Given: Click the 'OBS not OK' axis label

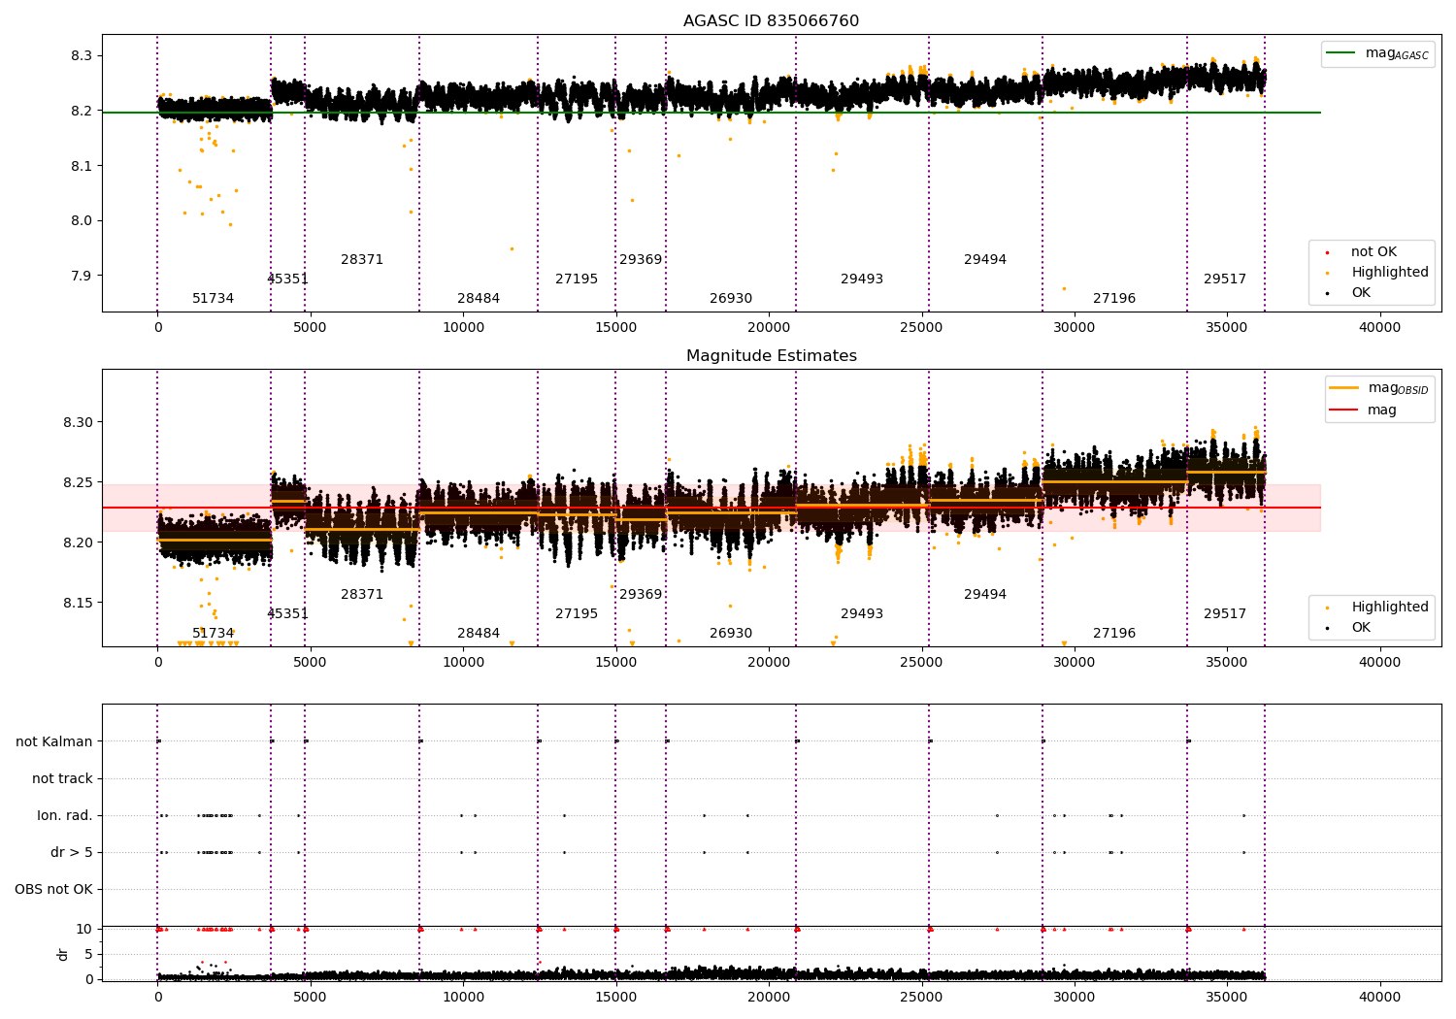Looking at the screenshot, I should click(54, 889).
